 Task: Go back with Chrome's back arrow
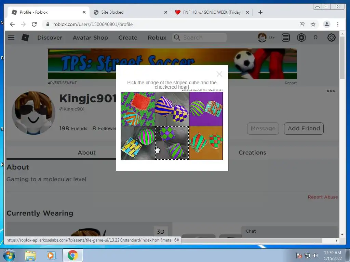click(12, 24)
